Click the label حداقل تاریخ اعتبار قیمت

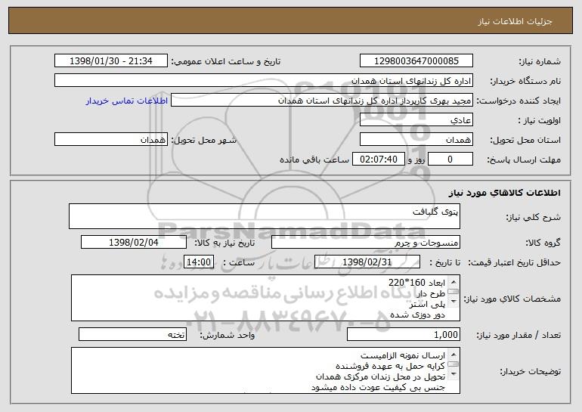tap(514, 262)
